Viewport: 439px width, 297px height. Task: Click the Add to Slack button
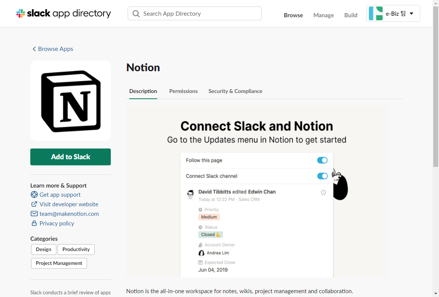(71, 157)
